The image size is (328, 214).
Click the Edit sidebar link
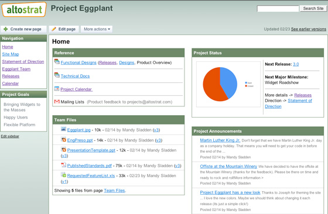[10, 136]
